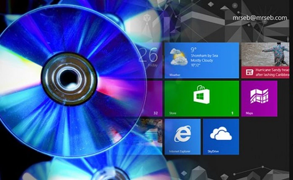Open the calendar tile showing 26 Friday

[151, 60]
